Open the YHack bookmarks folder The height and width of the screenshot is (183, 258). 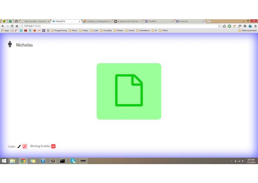(x=163, y=30)
